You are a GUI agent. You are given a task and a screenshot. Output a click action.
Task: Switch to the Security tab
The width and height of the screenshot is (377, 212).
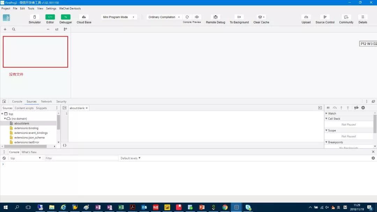61,101
